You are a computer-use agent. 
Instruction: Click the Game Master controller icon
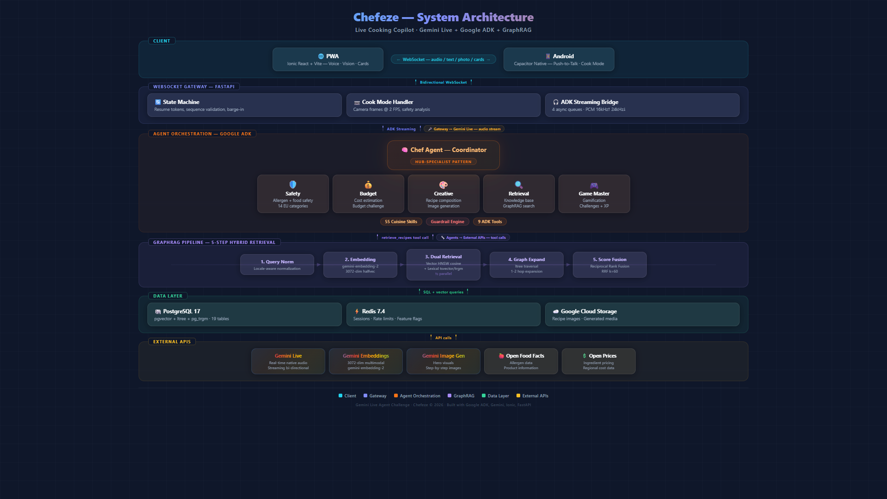pos(594,185)
